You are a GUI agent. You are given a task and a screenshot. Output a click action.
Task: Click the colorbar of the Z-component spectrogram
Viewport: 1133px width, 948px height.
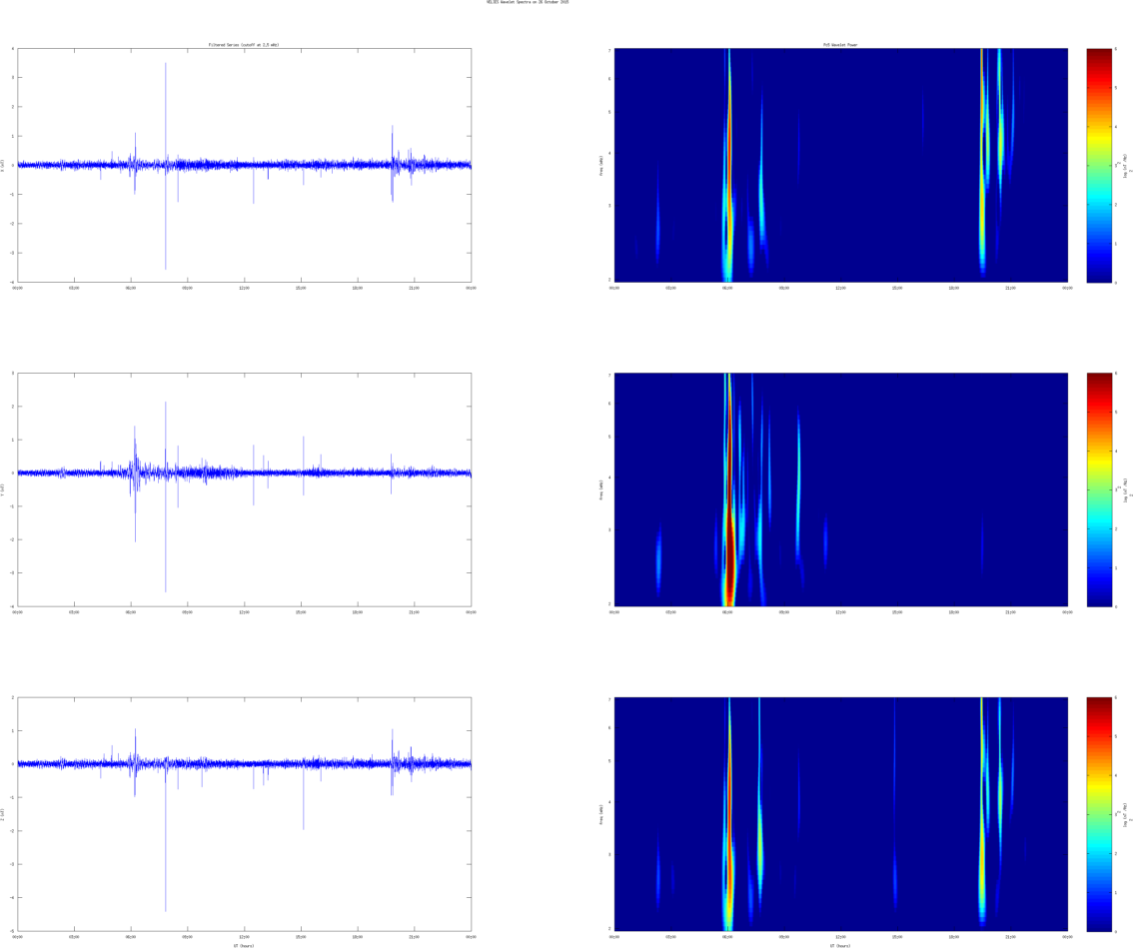1099,814
